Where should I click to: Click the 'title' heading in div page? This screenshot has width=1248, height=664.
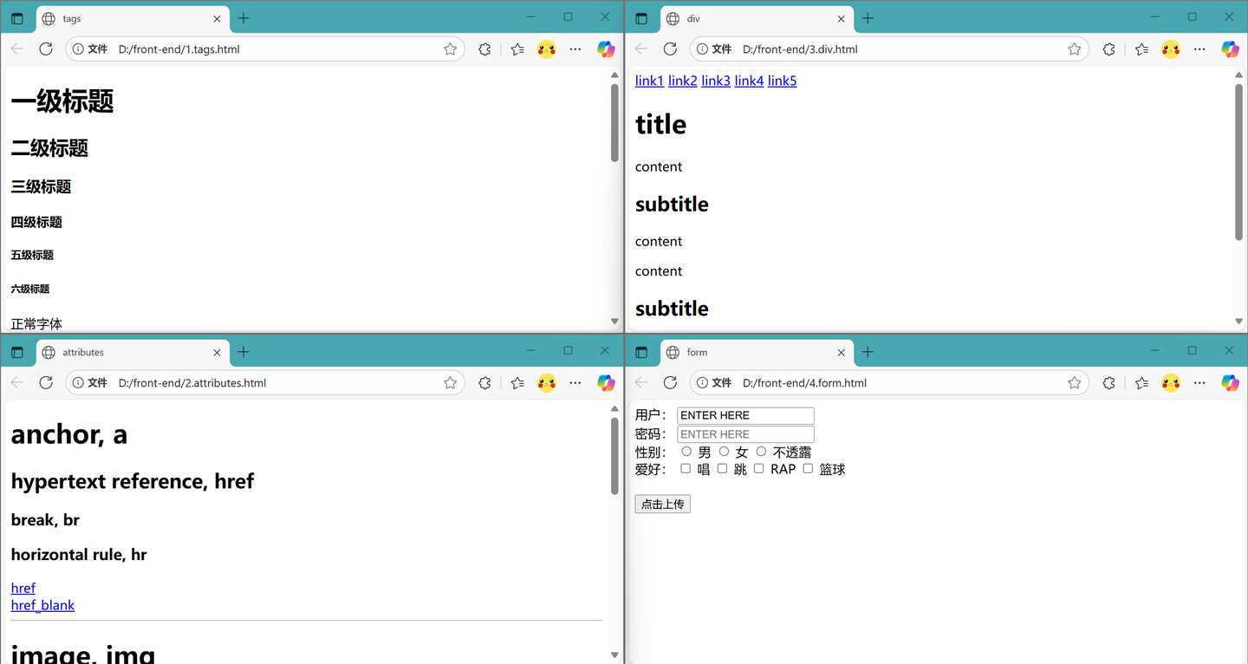click(660, 124)
